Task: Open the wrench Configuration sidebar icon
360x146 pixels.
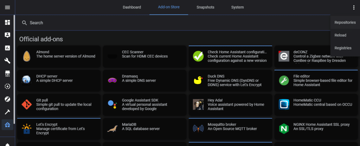Action: pos(7,61)
